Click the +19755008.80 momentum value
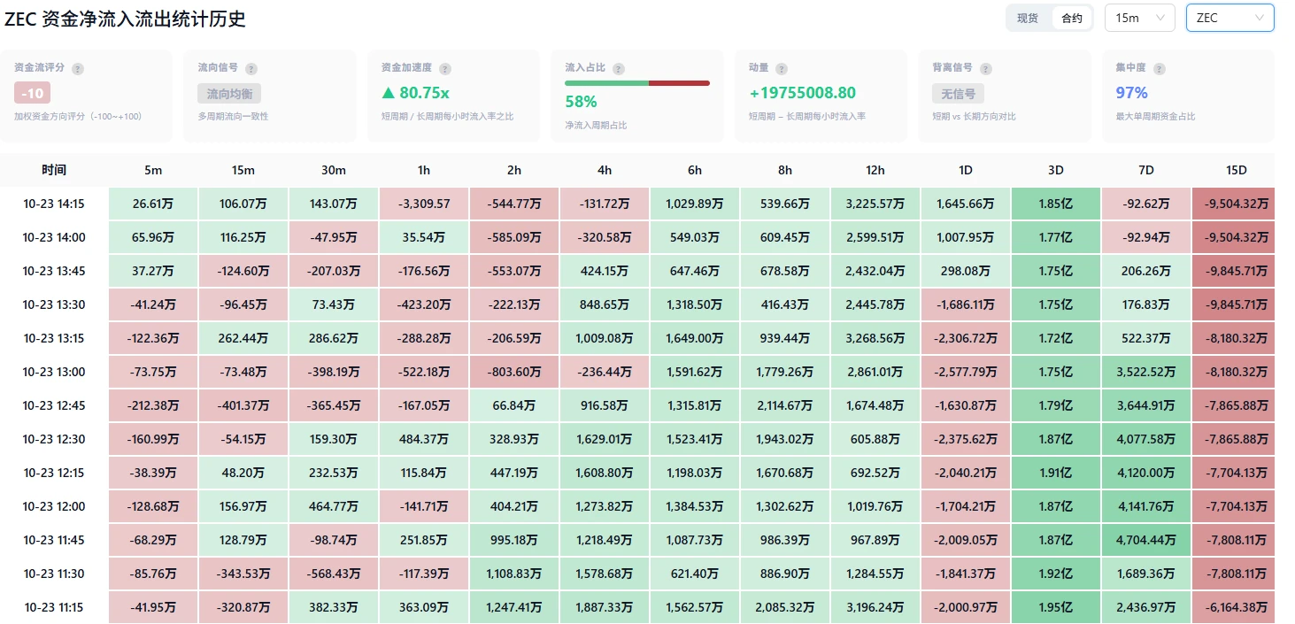The width and height of the screenshot is (1295, 624). (802, 93)
